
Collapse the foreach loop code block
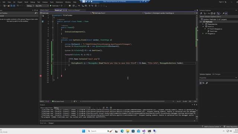[x=53, y=55]
